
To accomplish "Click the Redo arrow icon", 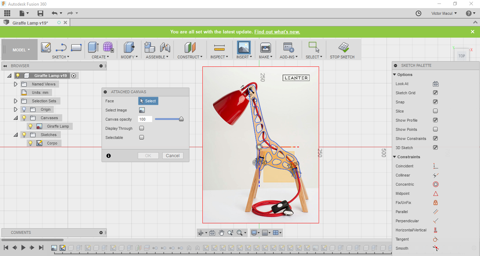I will [x=70, y=13].
